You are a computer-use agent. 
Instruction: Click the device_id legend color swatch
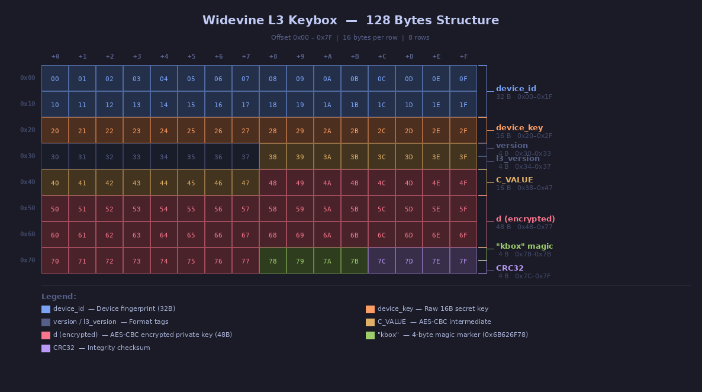pos(46,309)
